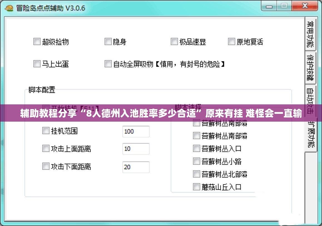Click the 挂机范围 field showing 100
The width and height of the screenshot is (322, 226).
point(136,131)
